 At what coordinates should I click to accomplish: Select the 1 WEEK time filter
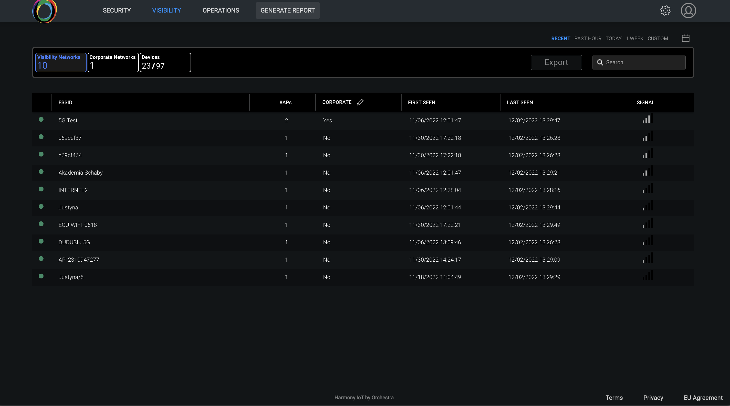tap(634, 38)
